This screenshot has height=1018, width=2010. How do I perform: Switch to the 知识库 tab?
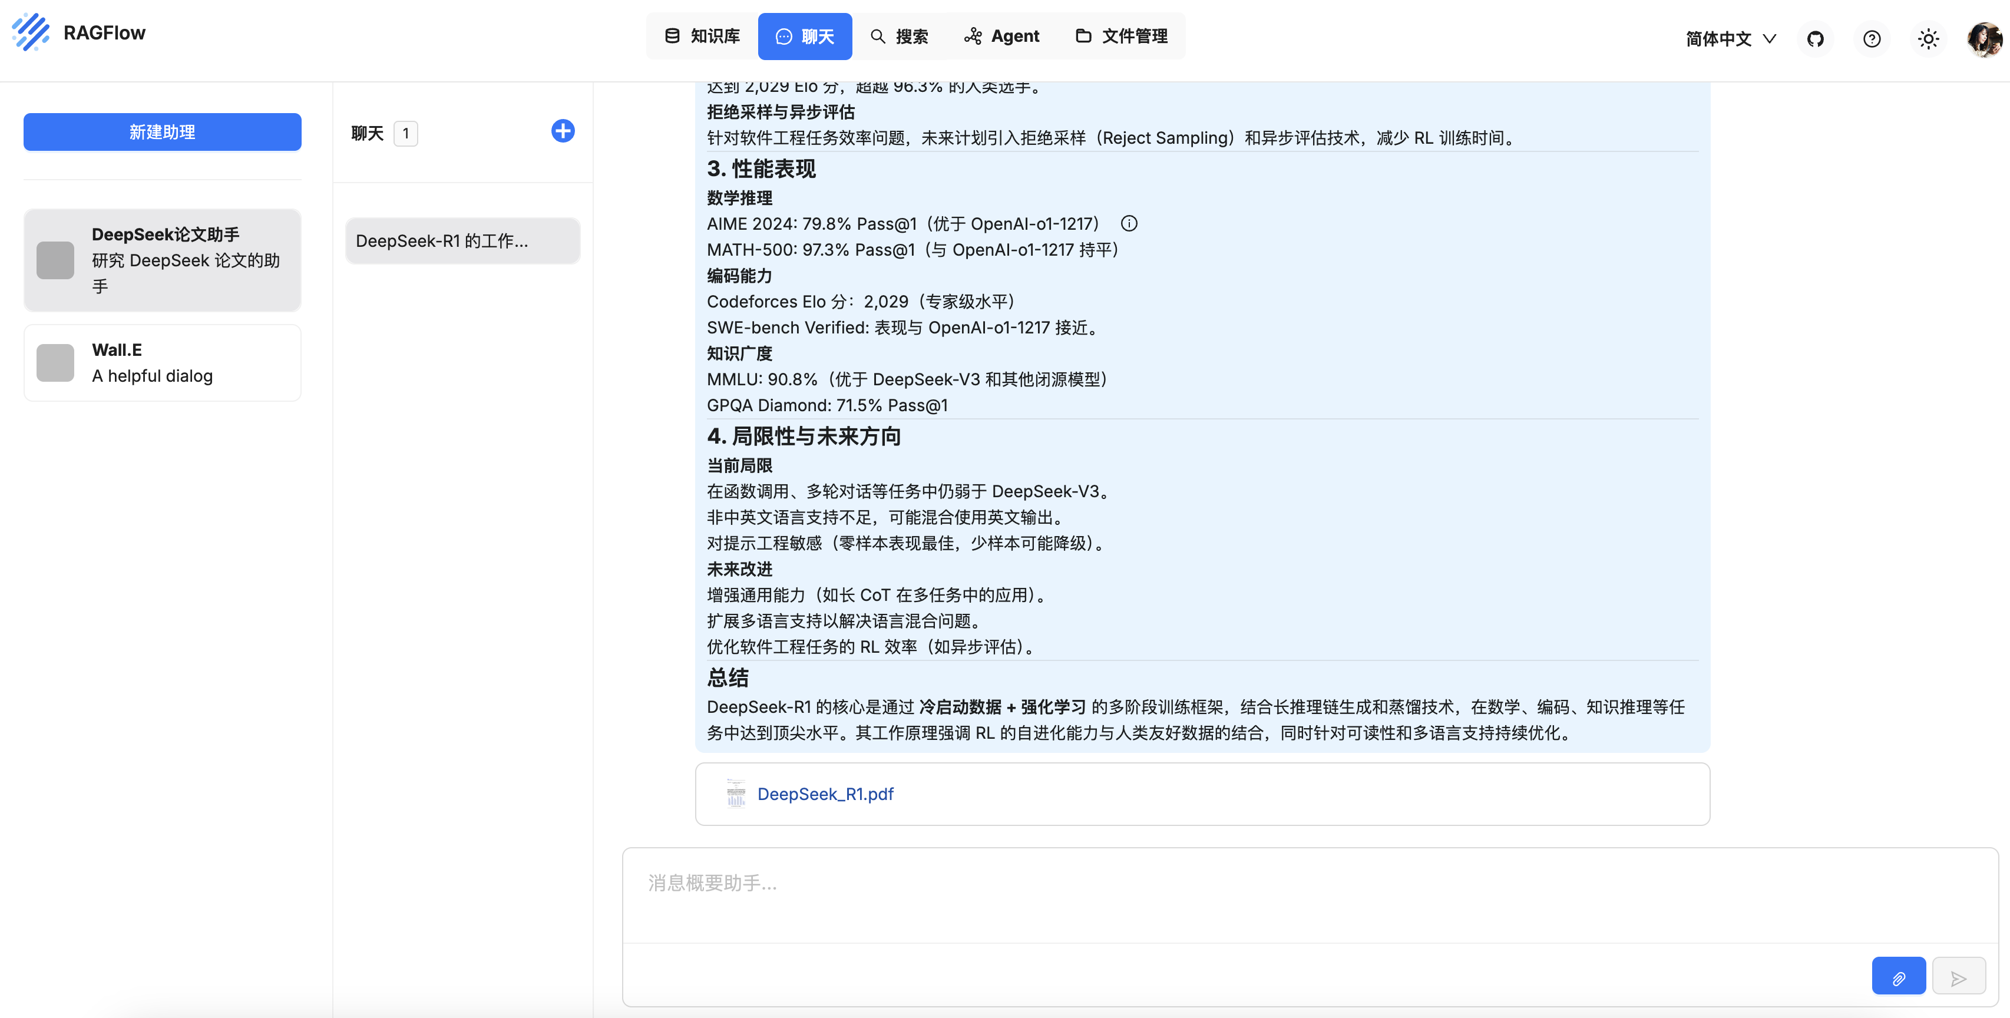coord(702,36)
